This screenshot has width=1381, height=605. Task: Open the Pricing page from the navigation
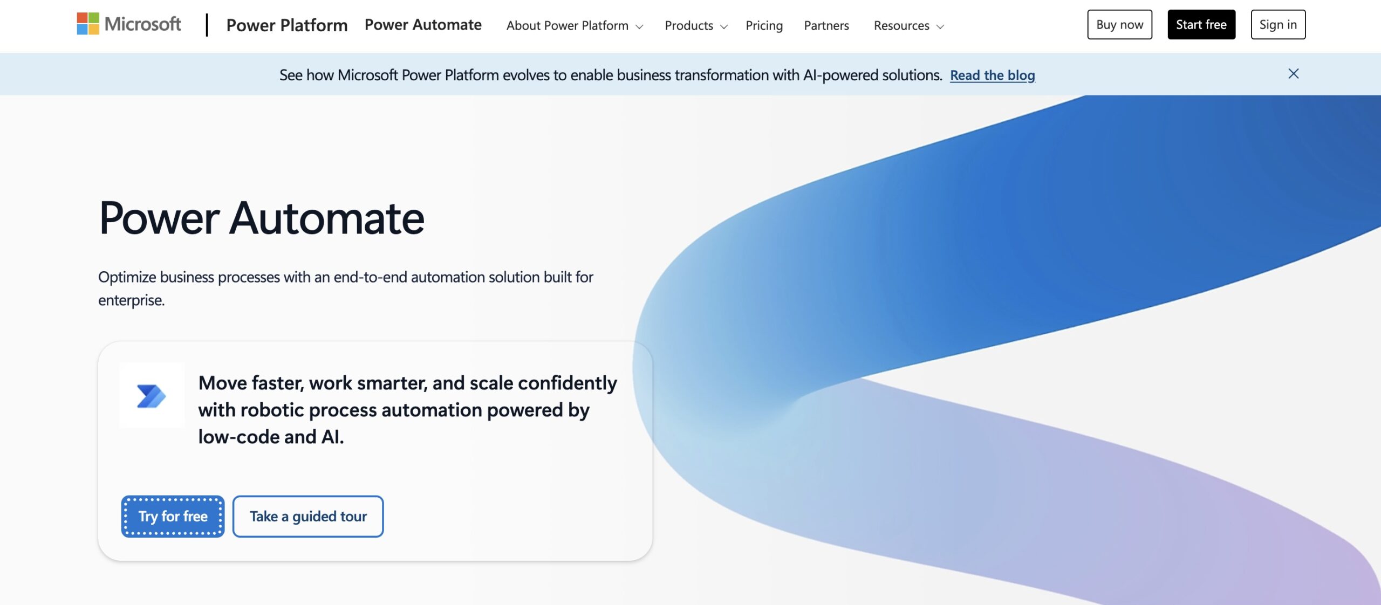[764, 25]
